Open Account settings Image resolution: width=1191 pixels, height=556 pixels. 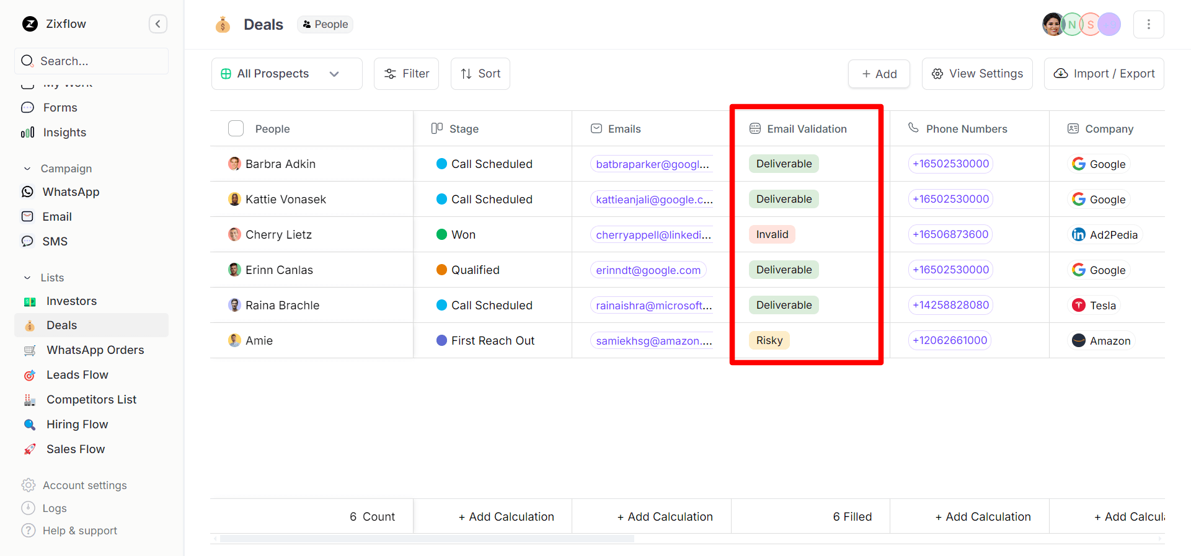click(x=84, y=485)
